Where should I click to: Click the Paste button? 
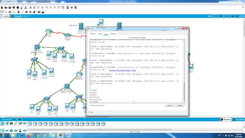point(180,106)
